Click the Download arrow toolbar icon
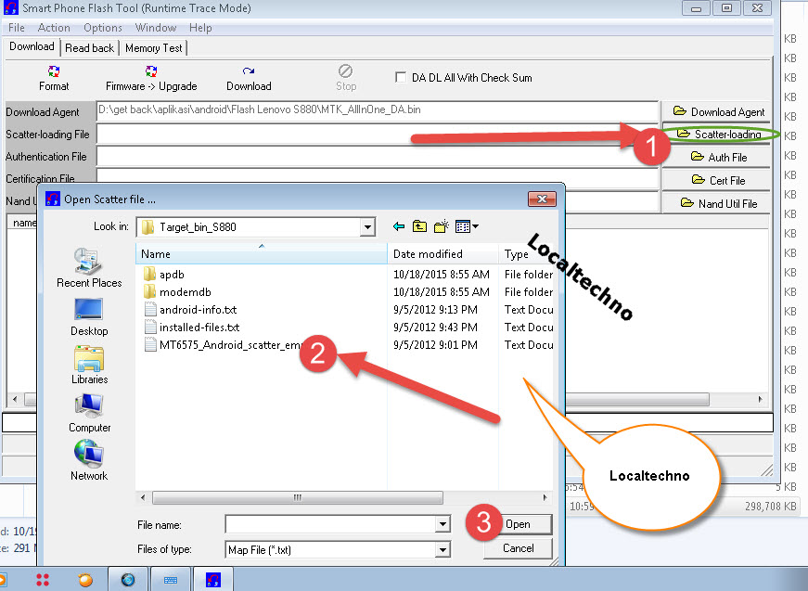The image size is (808, 591). click(x=249, y=71)
